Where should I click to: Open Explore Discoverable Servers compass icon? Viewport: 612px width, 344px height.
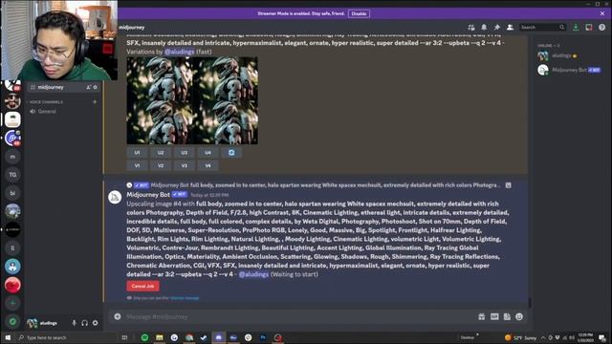point(12,321)
